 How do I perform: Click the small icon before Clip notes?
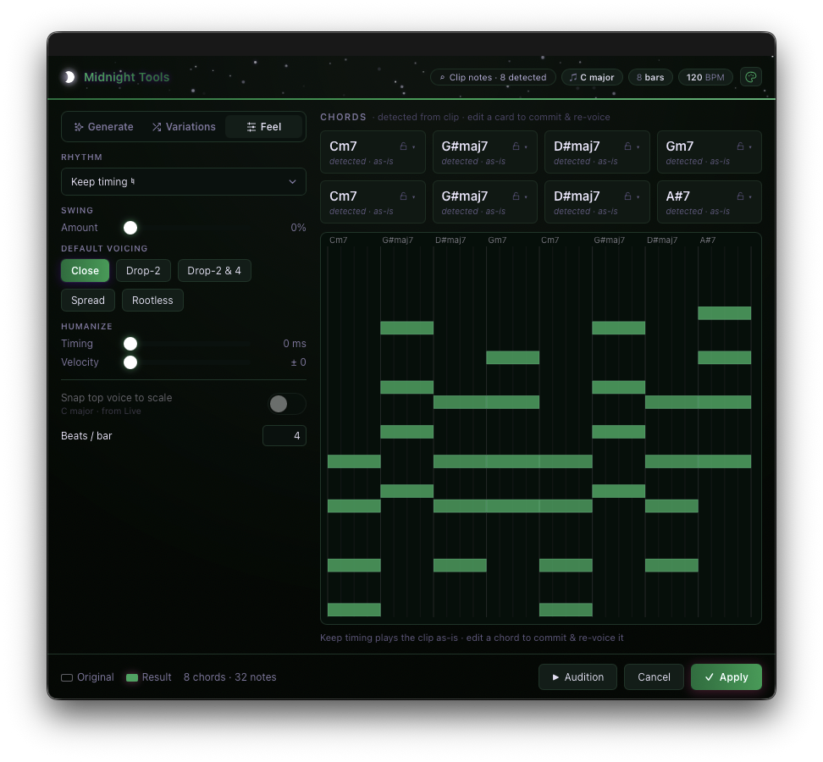[442, 77]
